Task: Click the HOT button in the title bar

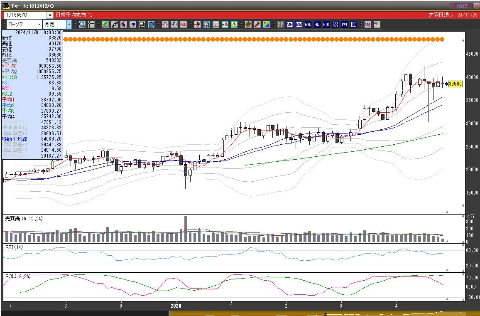Action: pos(462,6)
